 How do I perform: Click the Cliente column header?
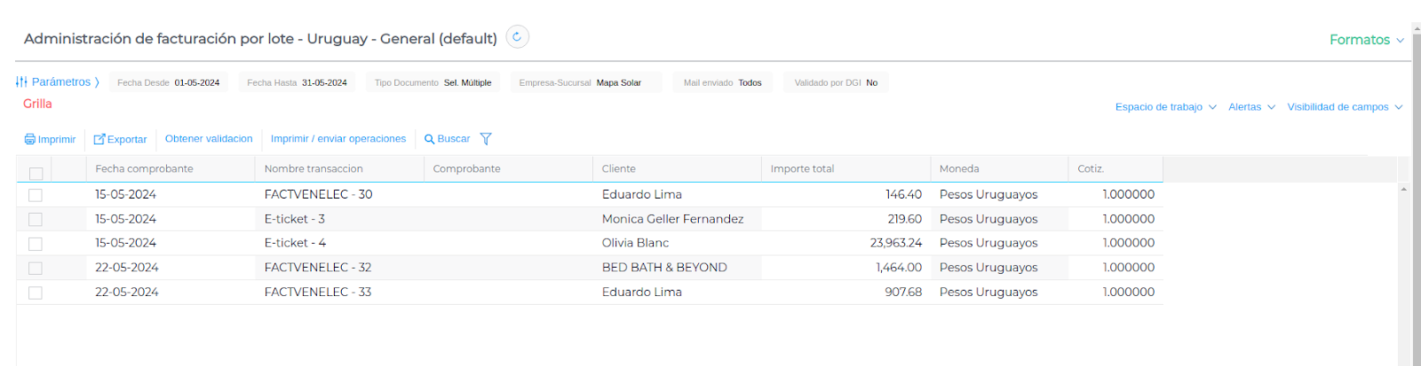tap(619, 169)
